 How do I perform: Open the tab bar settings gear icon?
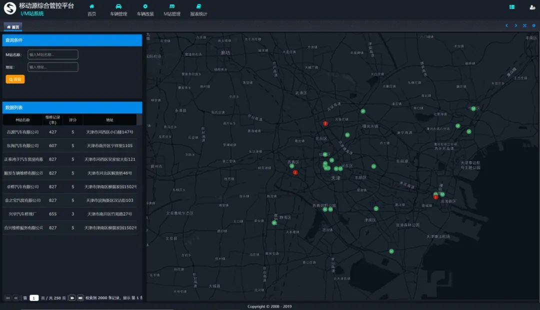pos(533,25)
